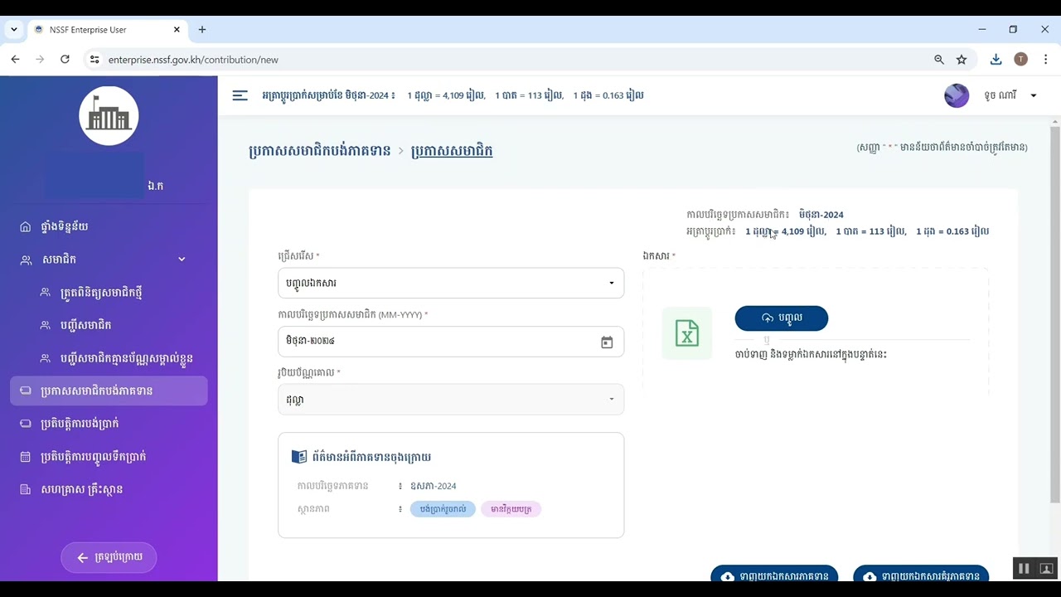Open the browser downloads icon
The image size is (1061, 597).
pyautogui.click(x=996, y=60)
